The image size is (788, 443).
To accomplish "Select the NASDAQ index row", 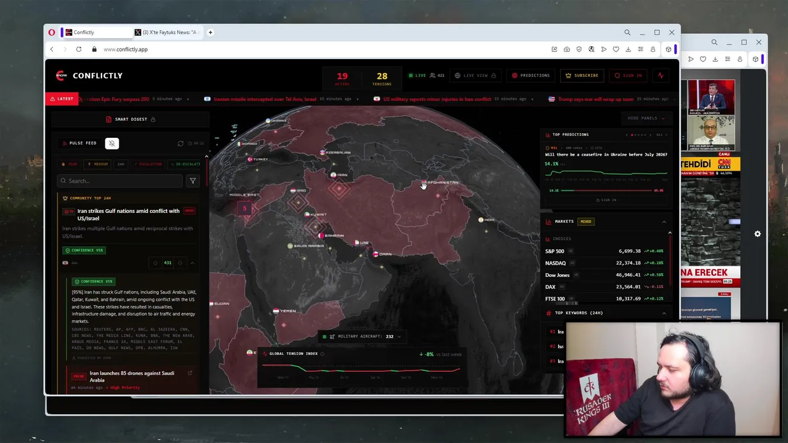I will coord(603,263).
